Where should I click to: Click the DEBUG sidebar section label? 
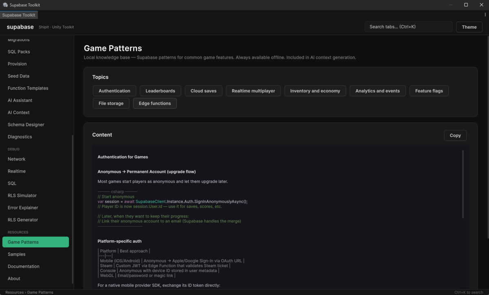pyautogui.click(x=13, y=149)
